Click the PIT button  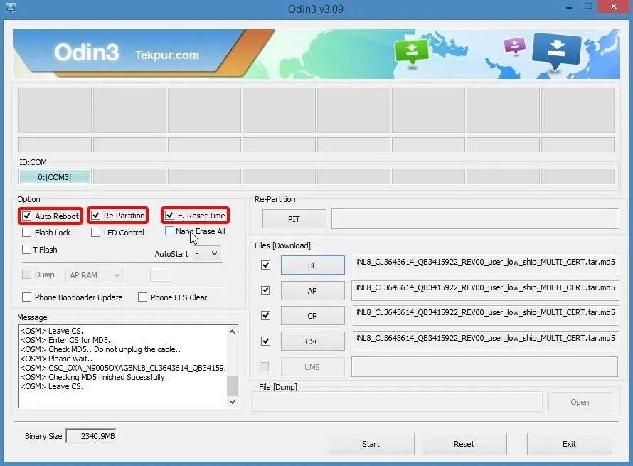point(294,219)
